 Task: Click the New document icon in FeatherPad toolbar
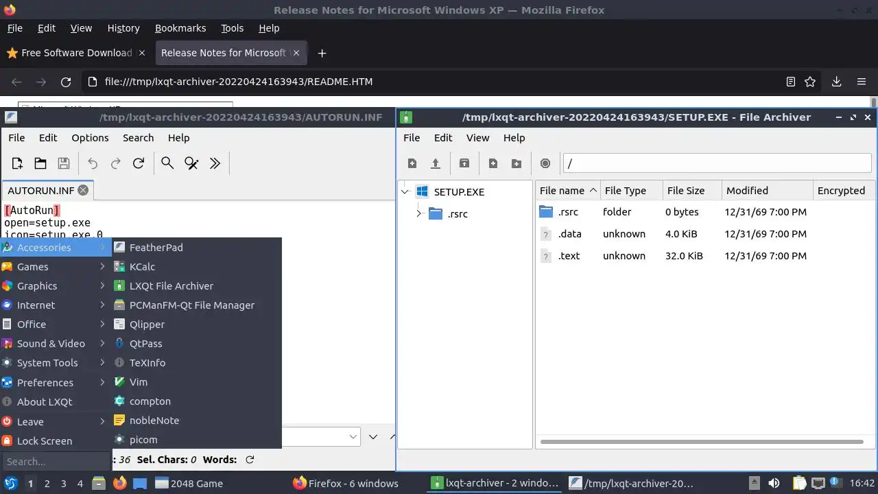pyautogui.click(x=17, y=163)
